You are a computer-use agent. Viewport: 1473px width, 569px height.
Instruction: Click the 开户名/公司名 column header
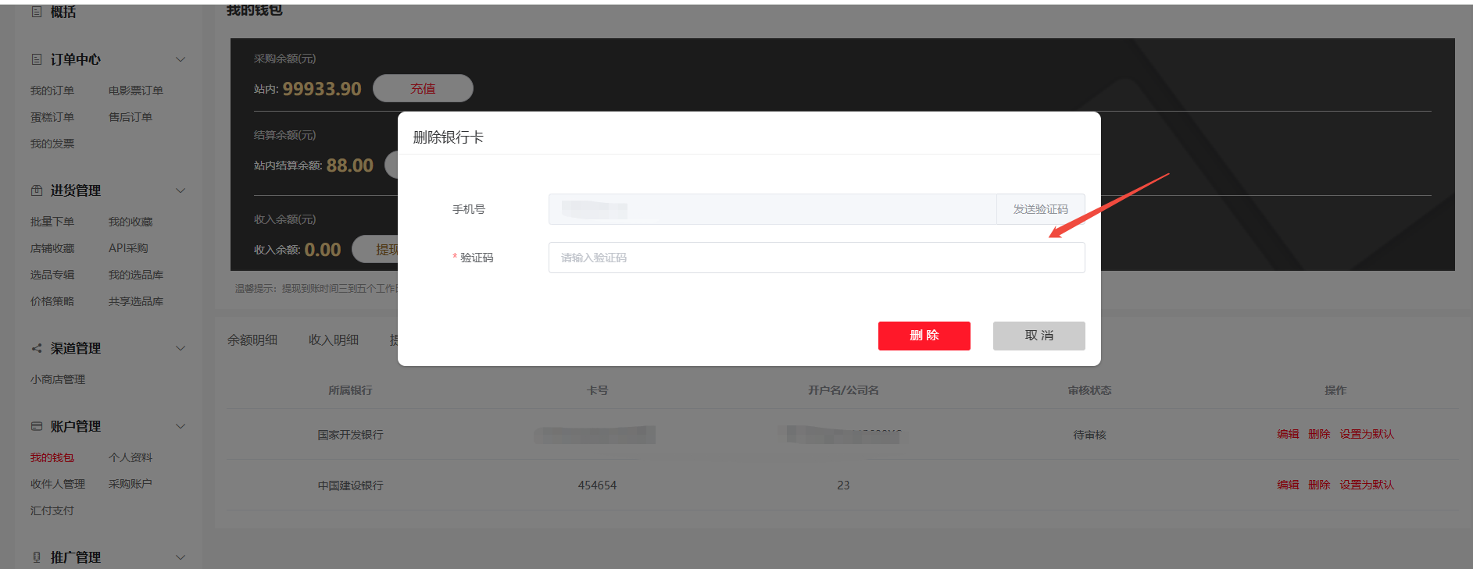843,390
